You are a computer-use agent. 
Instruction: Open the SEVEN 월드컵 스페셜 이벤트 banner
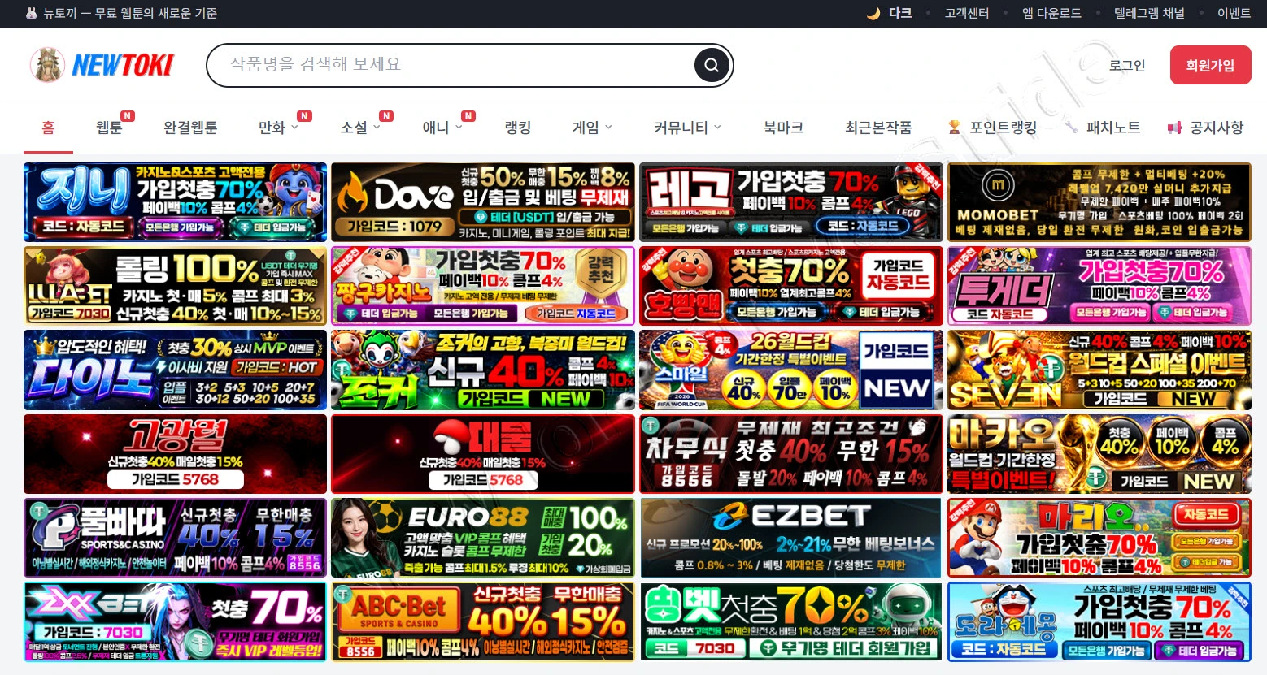pos(1099,370)
